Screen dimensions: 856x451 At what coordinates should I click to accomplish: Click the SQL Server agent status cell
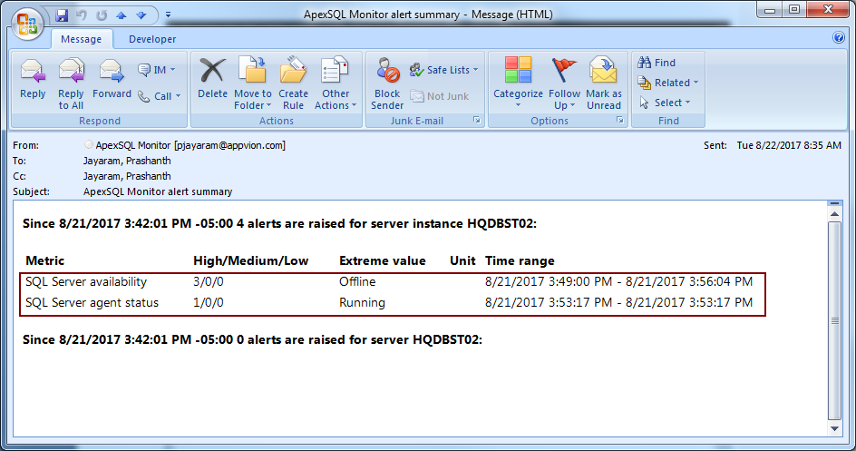coord(92,302)
